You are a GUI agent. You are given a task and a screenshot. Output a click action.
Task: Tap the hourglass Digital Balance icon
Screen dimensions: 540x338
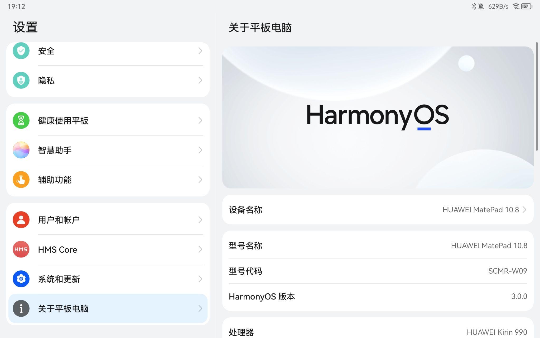(21, 120)
